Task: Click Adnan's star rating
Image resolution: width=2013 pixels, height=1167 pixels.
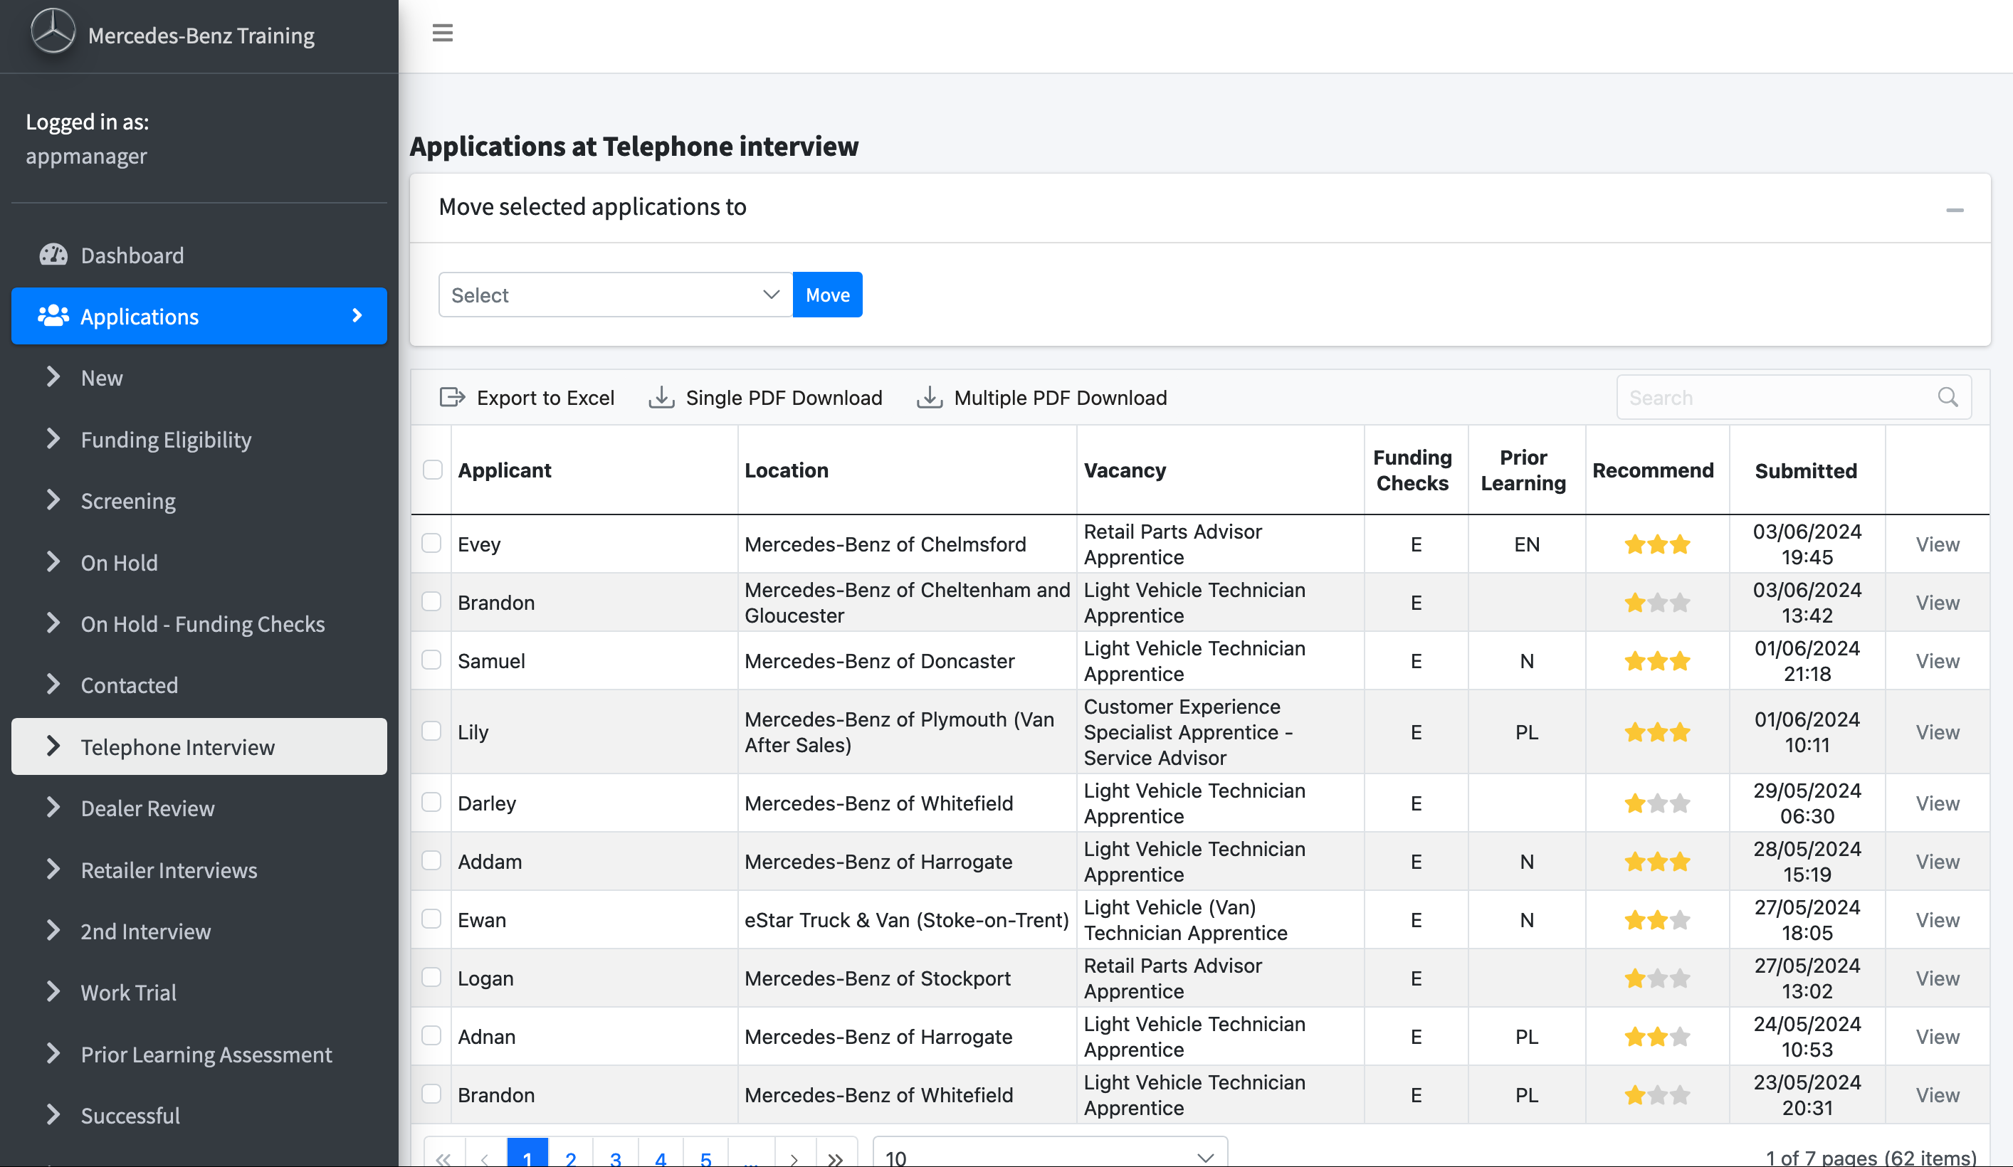Action: (x=1658, y=1037)
